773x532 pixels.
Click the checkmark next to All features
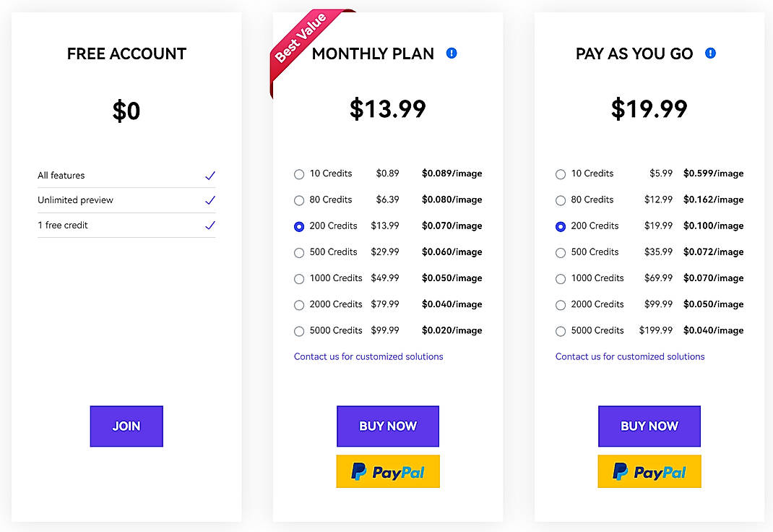210,175
